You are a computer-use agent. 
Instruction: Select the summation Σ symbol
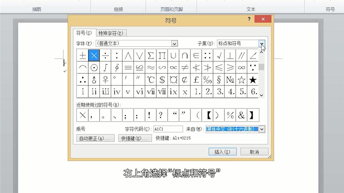tap(151, 55)
